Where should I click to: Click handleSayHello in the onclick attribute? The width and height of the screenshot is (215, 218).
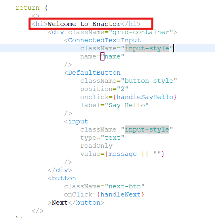pyautogui.click(x=145, y=97)
